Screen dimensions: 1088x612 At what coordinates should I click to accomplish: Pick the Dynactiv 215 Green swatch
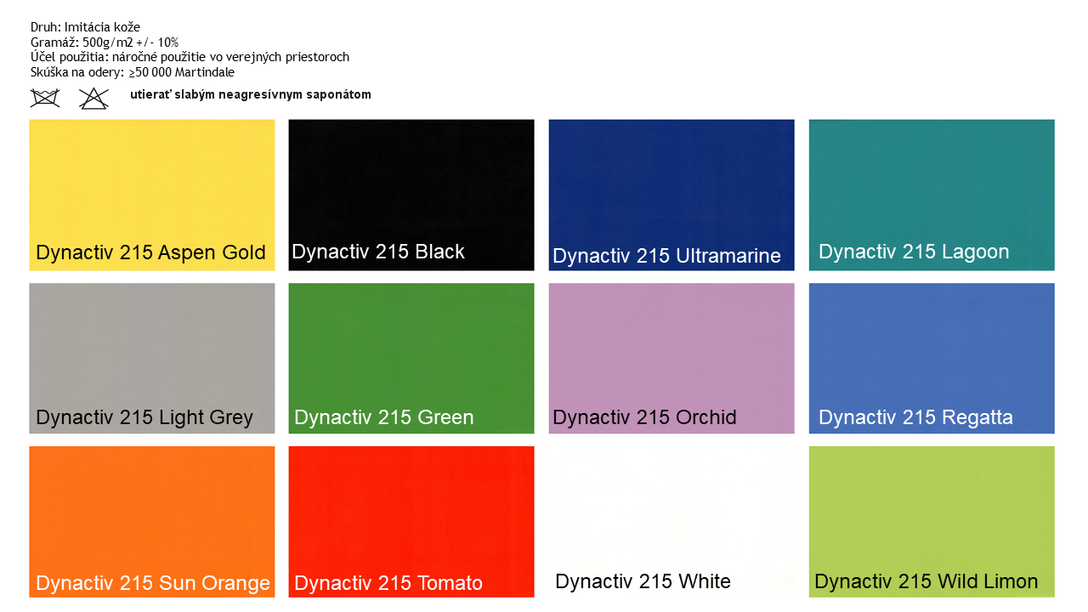pyautogui.click(x=411, y=358)
